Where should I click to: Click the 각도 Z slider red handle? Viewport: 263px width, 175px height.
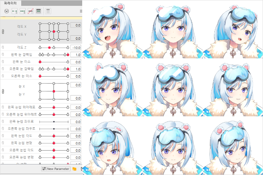pyautogui.click(x=49, y=48)
